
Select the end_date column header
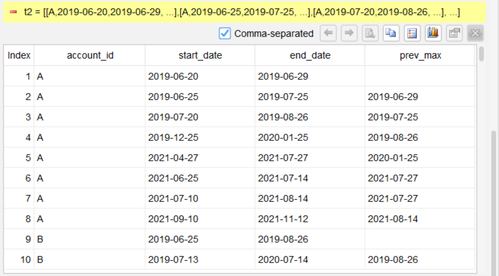pyautogui.click(x=310, y=56)
